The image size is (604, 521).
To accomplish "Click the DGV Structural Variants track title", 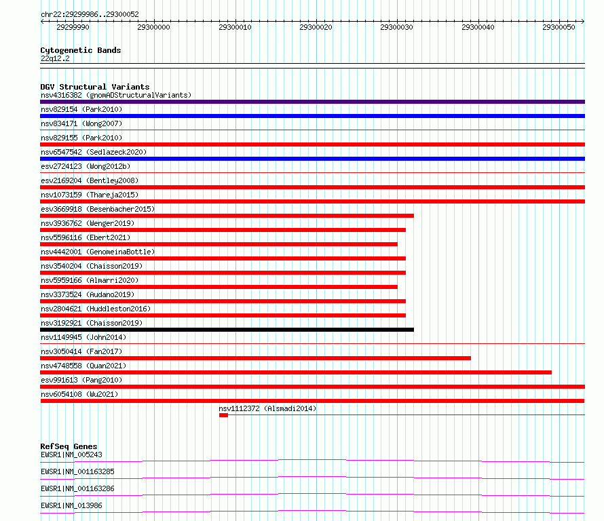I will (x=95, y=87).
